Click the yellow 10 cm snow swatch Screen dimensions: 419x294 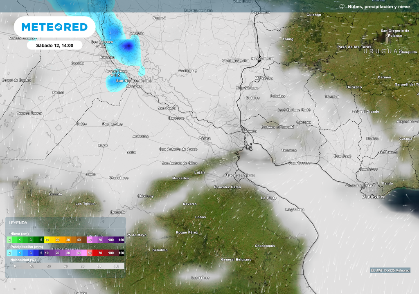(47, 240)
